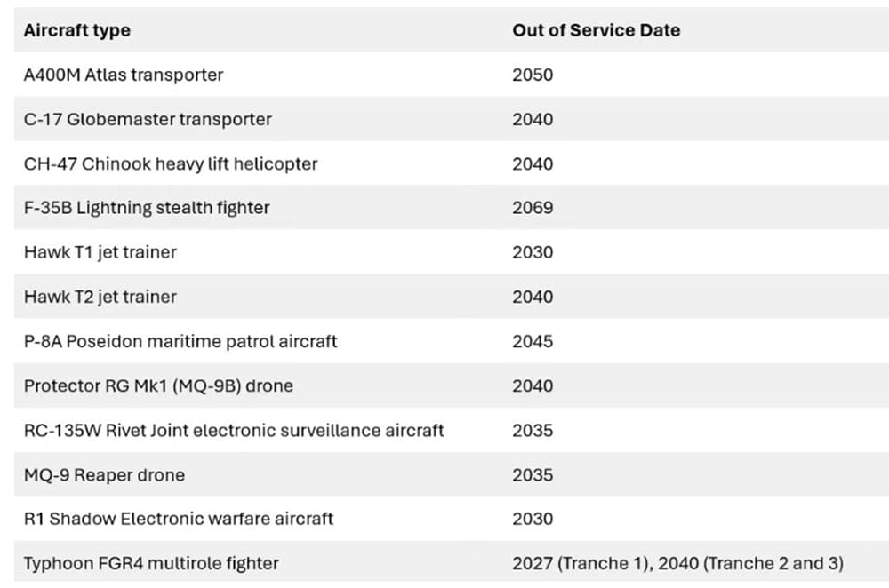Select the A400M Atlas transporter cell
The width and height of the screenshot is (889, 588).
point(124,75)
